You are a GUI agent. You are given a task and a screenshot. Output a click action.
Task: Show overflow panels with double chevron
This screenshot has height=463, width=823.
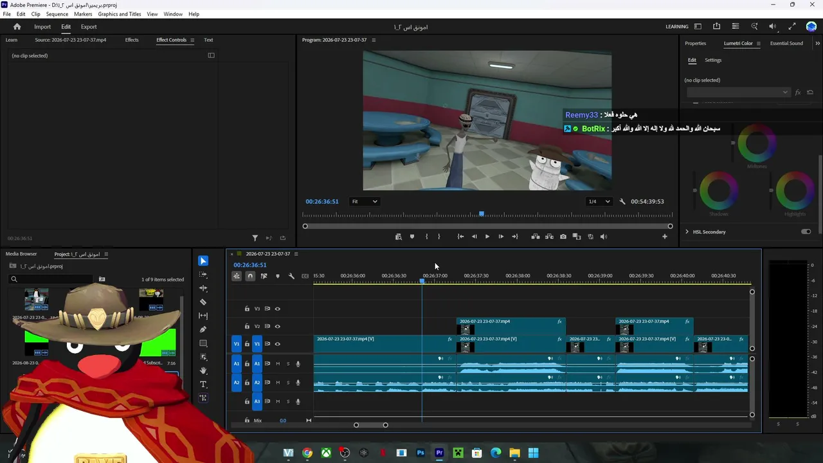[x=817, y=43]
